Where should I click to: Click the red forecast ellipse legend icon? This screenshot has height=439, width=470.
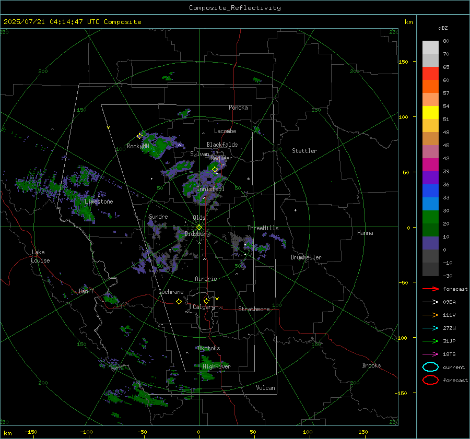(x=430, y=380)
